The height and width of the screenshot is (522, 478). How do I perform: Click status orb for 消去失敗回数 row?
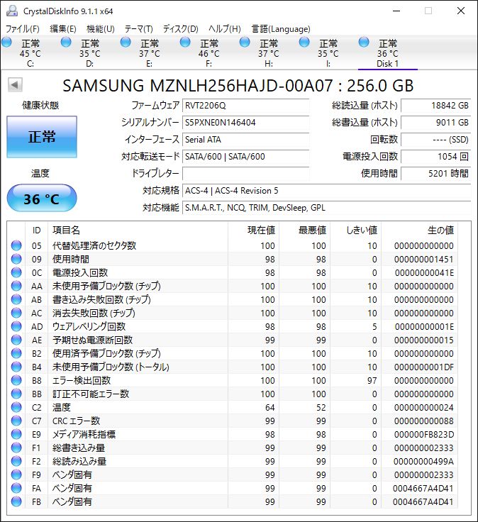[16, 313]
